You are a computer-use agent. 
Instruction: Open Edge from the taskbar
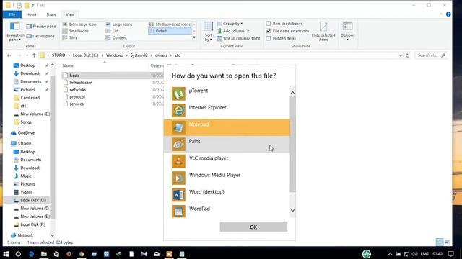tap(31, 254)
